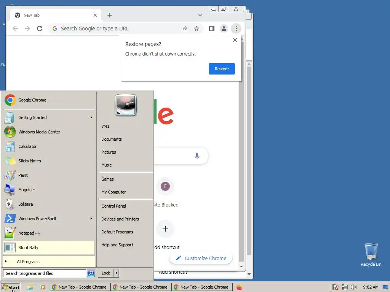Click the Search programs and files box

(45, 273)
